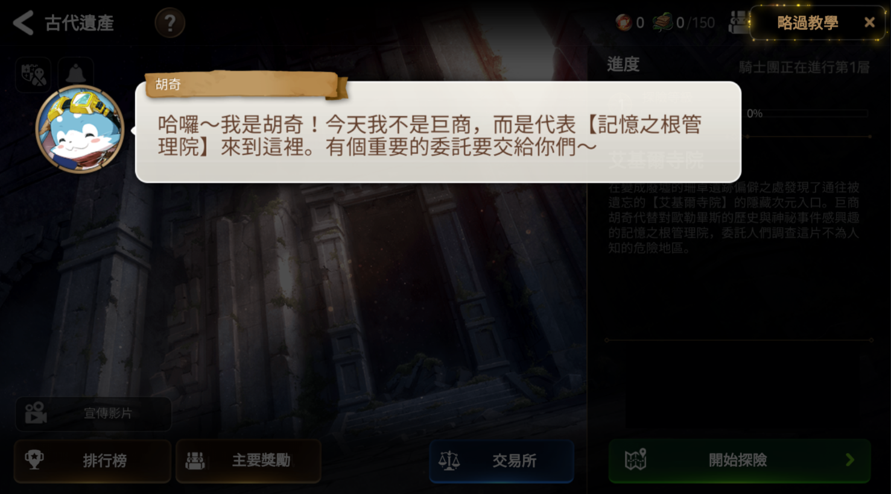This screenshot has width=891, height=494.
Task: Open the question mark help icon
Action: pyautogui.click(x=170, y=23)
